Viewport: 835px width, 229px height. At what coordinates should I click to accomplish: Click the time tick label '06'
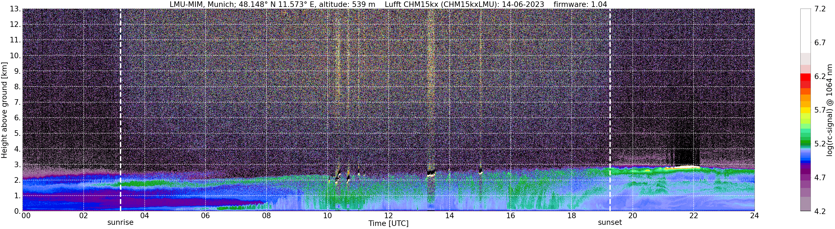pos(205,216)
